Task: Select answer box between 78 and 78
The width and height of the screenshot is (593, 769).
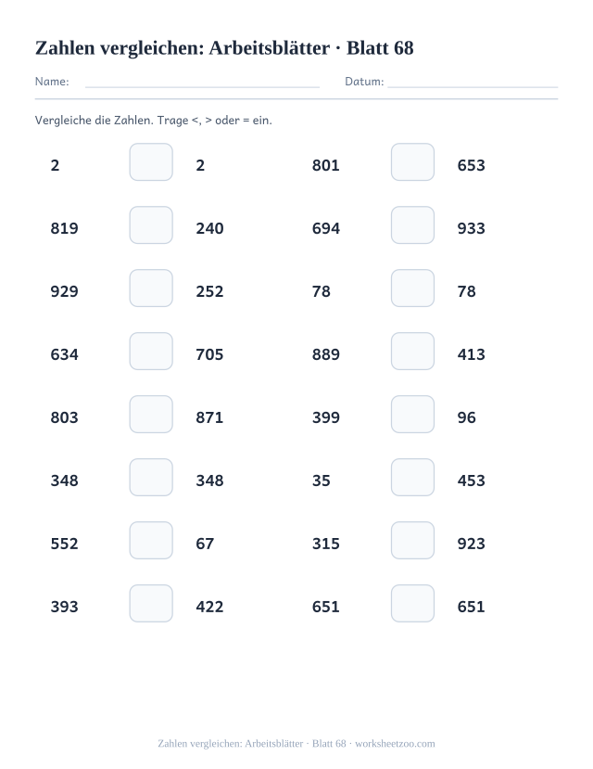Action: 412,288
